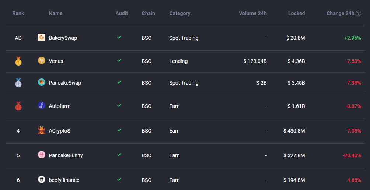Click the -20.40% change value
Image resolution: width=370 pixels, height=190 pixels.
[x=352, y=156]
